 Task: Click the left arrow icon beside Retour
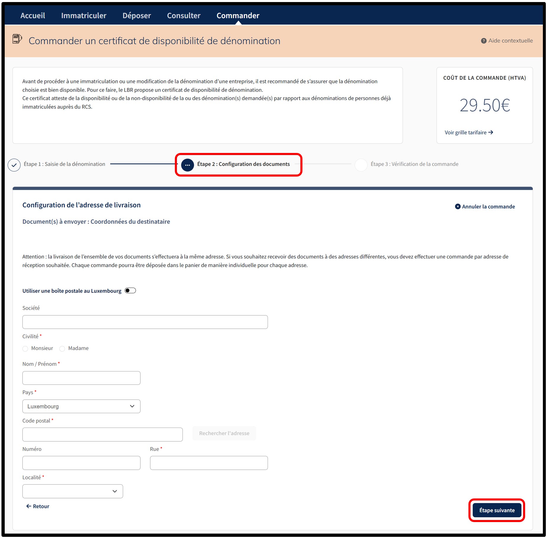[x=29, y=506]
